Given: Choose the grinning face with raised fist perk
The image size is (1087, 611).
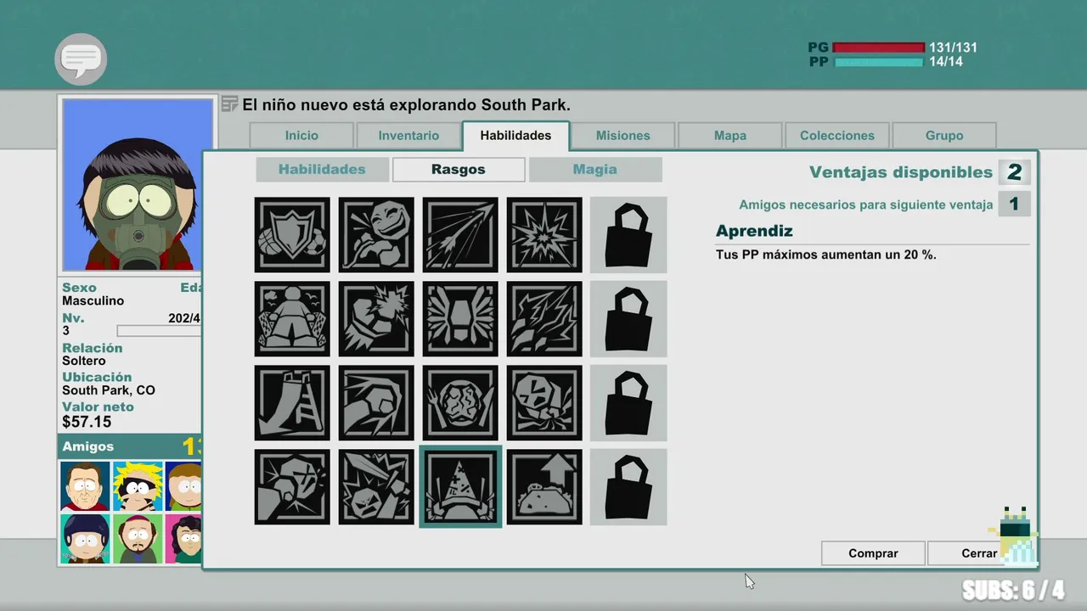Looking at the screenshot, I should (376, 235).
